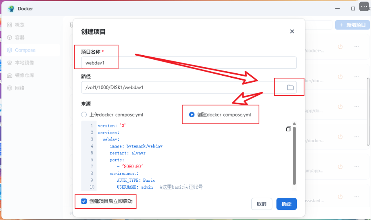Copy compose code with the copy icon
The height and width of the screenshot is (220, 371).
[288, 129]
